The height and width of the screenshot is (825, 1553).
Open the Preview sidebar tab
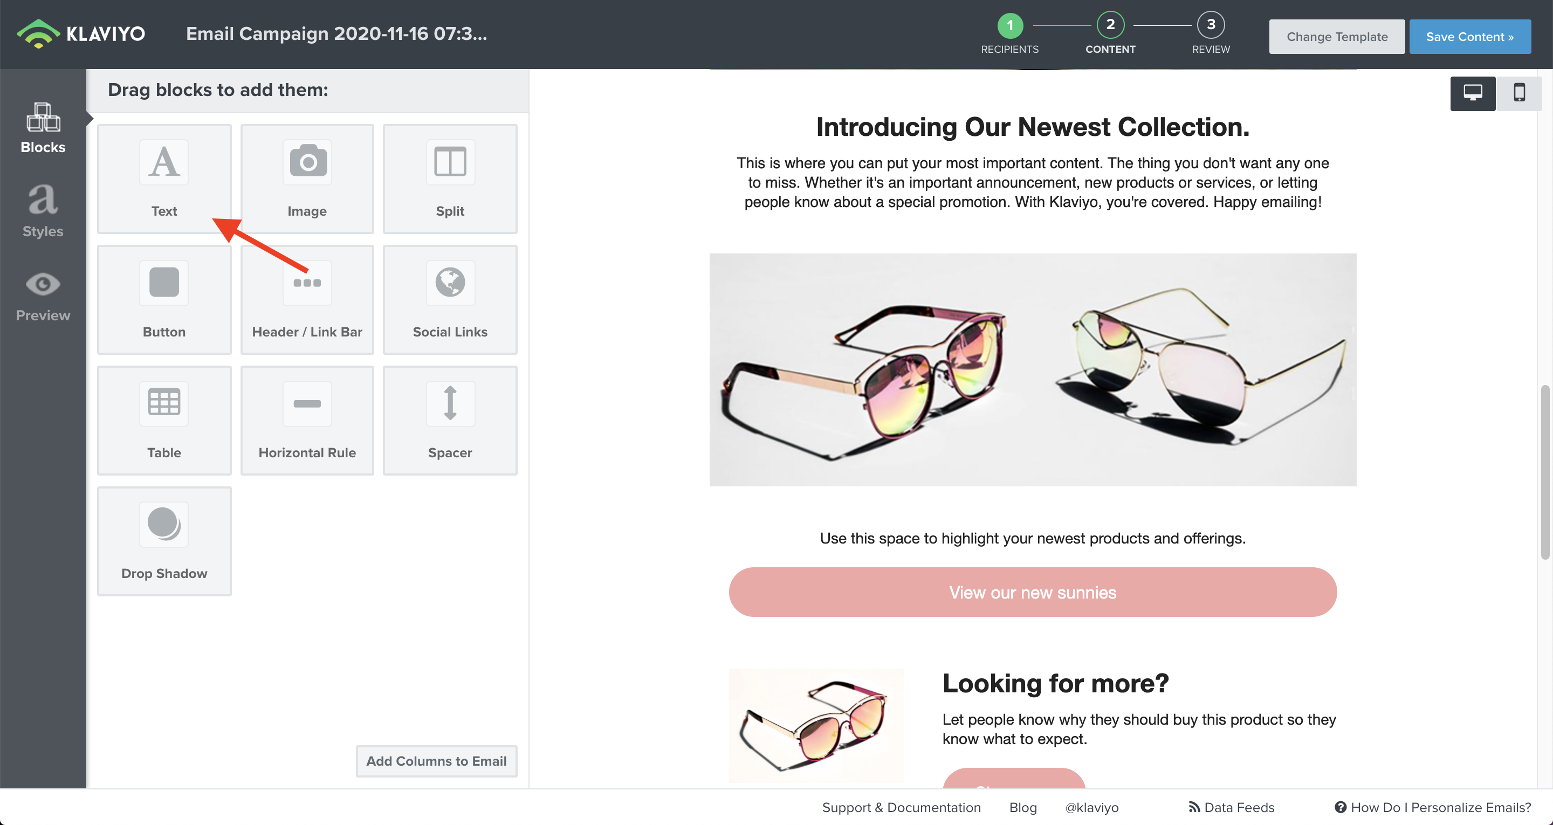[x=43, y=297]
